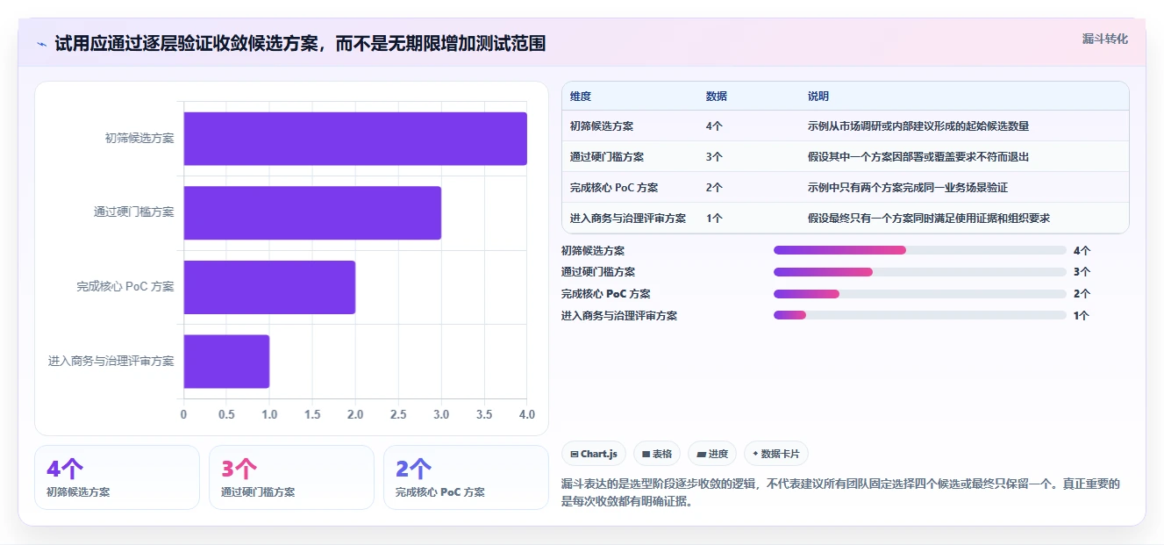
Task: Select the 表格 chip
Action: coord(657,454)
